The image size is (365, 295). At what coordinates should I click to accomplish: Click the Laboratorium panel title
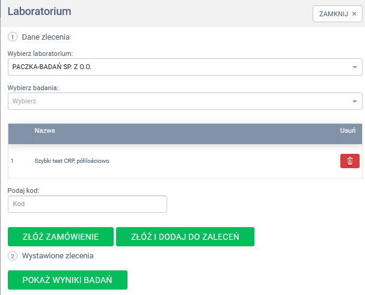(39, 11)
